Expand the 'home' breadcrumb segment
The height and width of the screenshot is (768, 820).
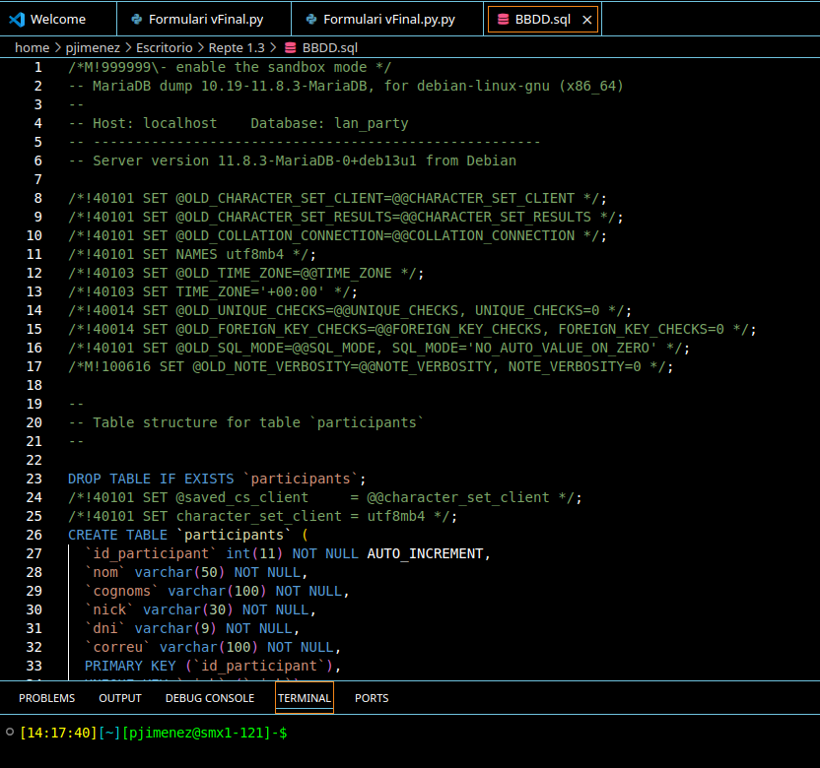pyautogui.click(x=32, y=47)
